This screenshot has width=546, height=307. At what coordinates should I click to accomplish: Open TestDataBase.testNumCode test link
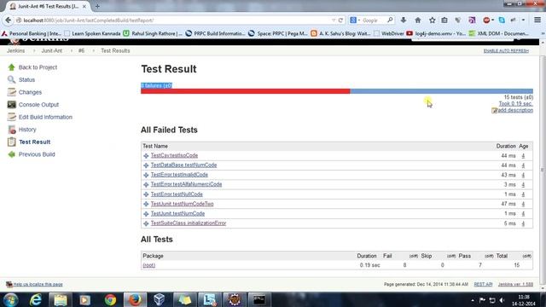click(183, 165)
